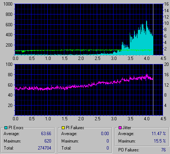The width and height of the screenshot is (170, 154).
Task: Click the 1000 label on upper graph axis
Action: click(8, 4)
